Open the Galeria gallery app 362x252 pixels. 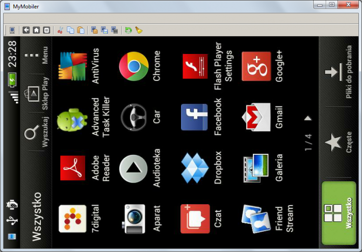(256, 168)
